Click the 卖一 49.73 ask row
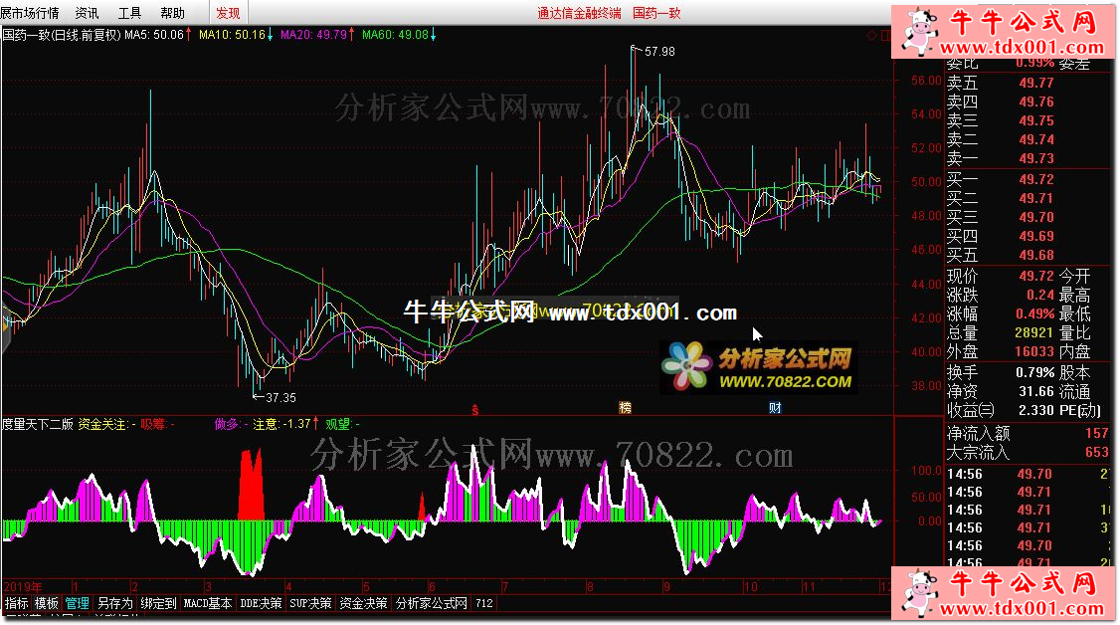The width and height of the screenshot is (1120, 625). tap(1000, 158)
